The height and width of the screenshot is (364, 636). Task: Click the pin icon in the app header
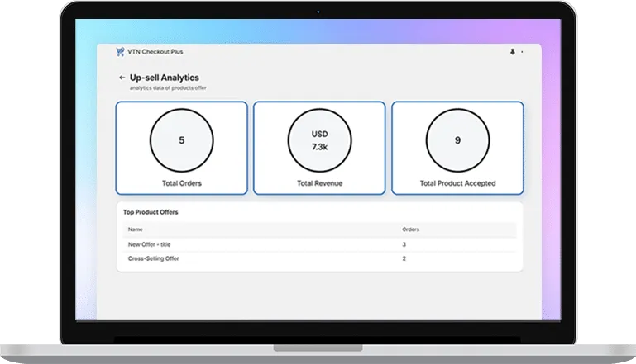click(x=512, y=52)
